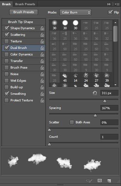Viewport: 121px width, 186px height.
Task: Open the brush panel flyout menu
Action: tap(117, 4)
